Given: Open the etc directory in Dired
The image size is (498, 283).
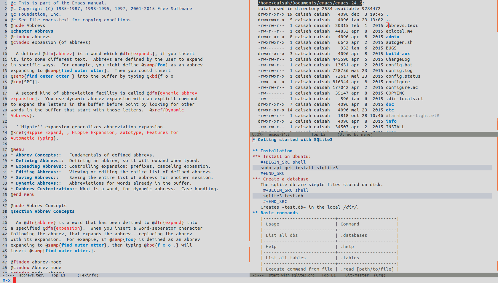Looking at the screenshot, I should (x=390, y=110).
